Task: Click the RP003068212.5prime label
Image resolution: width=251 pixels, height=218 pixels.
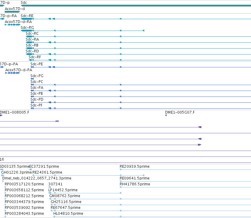Action: click(x=24, y=196)
